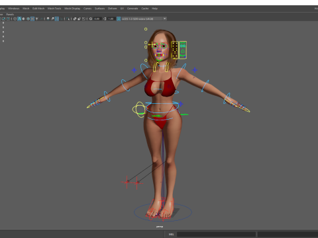Select the outer red knee pole-vector locator

(x=127, y=182)
